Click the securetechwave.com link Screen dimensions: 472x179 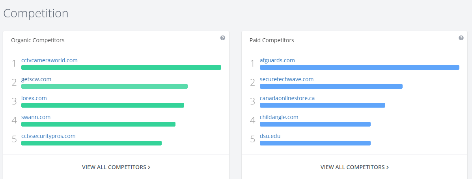(287, 79)
